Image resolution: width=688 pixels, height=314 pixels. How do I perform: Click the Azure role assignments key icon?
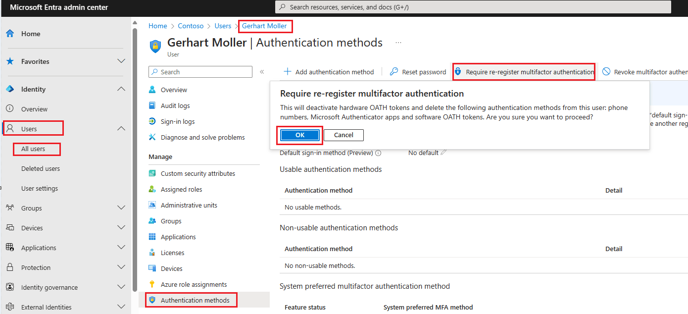tap(152, 284)
